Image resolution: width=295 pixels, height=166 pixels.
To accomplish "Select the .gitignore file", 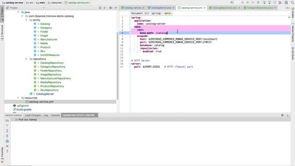I will click(23, 106).
